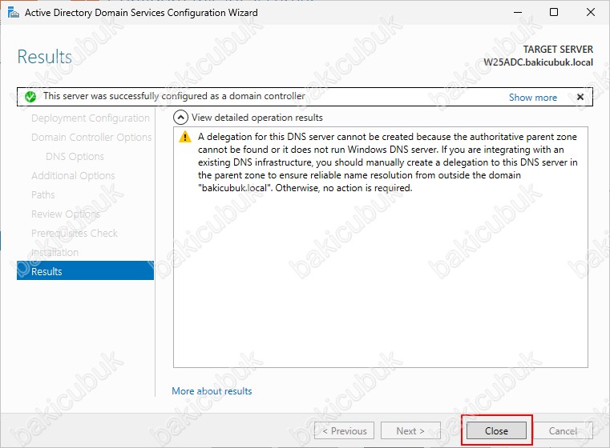
Task: Collapse View detailed operation results chevron
Action: tap(180, 118)
